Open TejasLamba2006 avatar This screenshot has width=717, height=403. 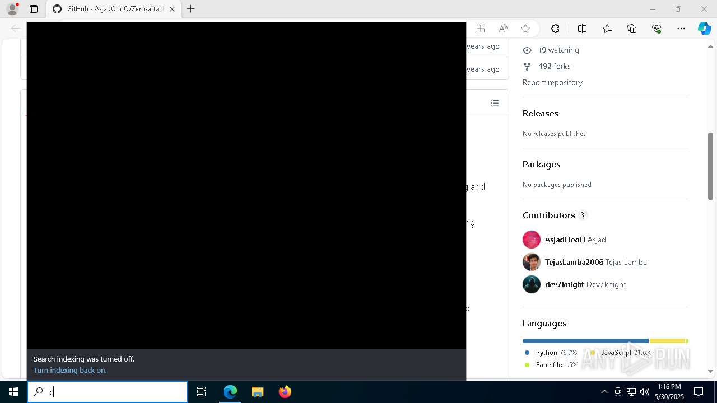(532, 262)
